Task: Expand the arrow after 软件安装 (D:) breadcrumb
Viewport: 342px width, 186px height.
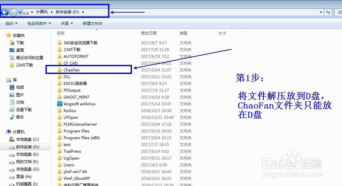Action: coord(83,12)
